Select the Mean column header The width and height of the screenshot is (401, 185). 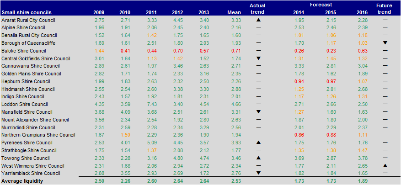click(234, 12)
